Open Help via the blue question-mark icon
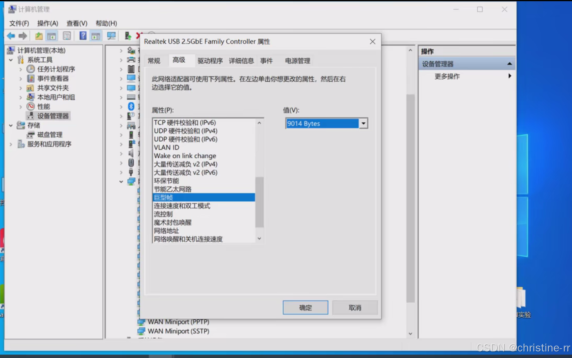 (x=83, y=36)
